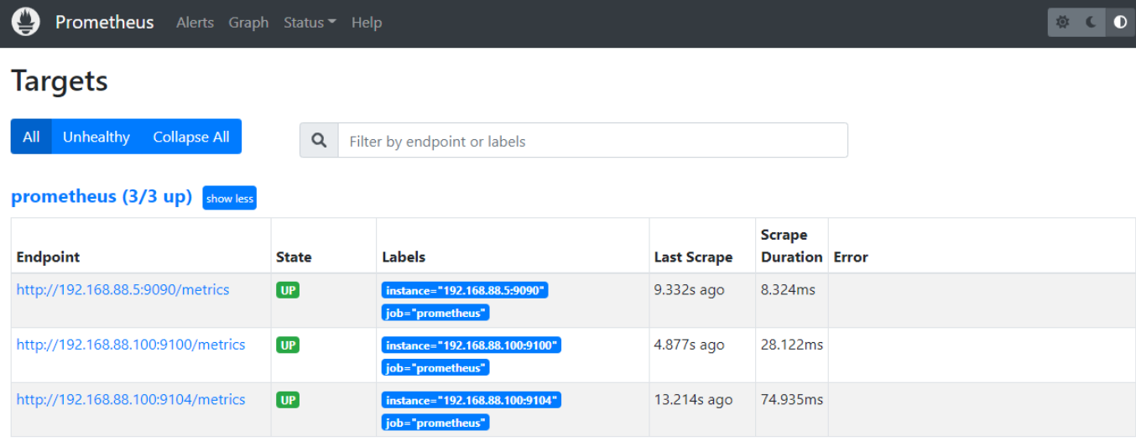Image resolution: width=1136 pixels, height=441 pixels.
Task: Click the UP badge for 192.168.88.5:9090
Action: tap(288, 290)
